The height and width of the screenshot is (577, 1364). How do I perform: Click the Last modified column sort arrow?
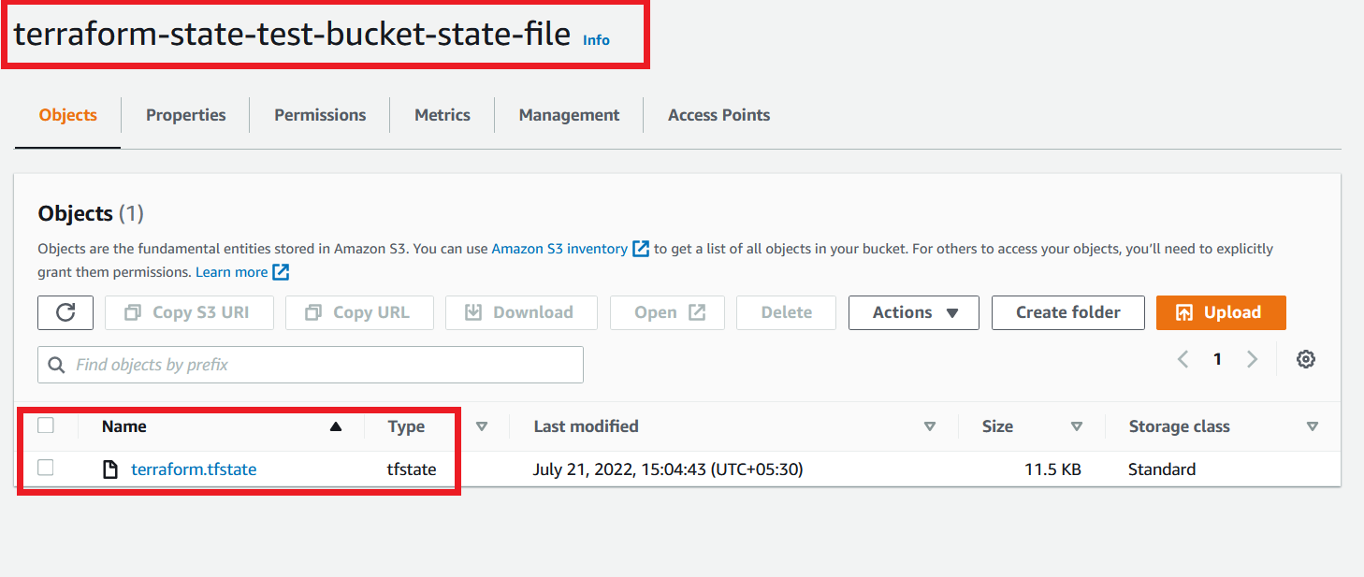pos(929,426)
